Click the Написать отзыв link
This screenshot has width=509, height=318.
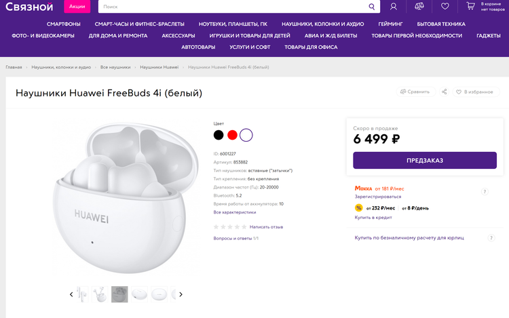tap(266, 226)
